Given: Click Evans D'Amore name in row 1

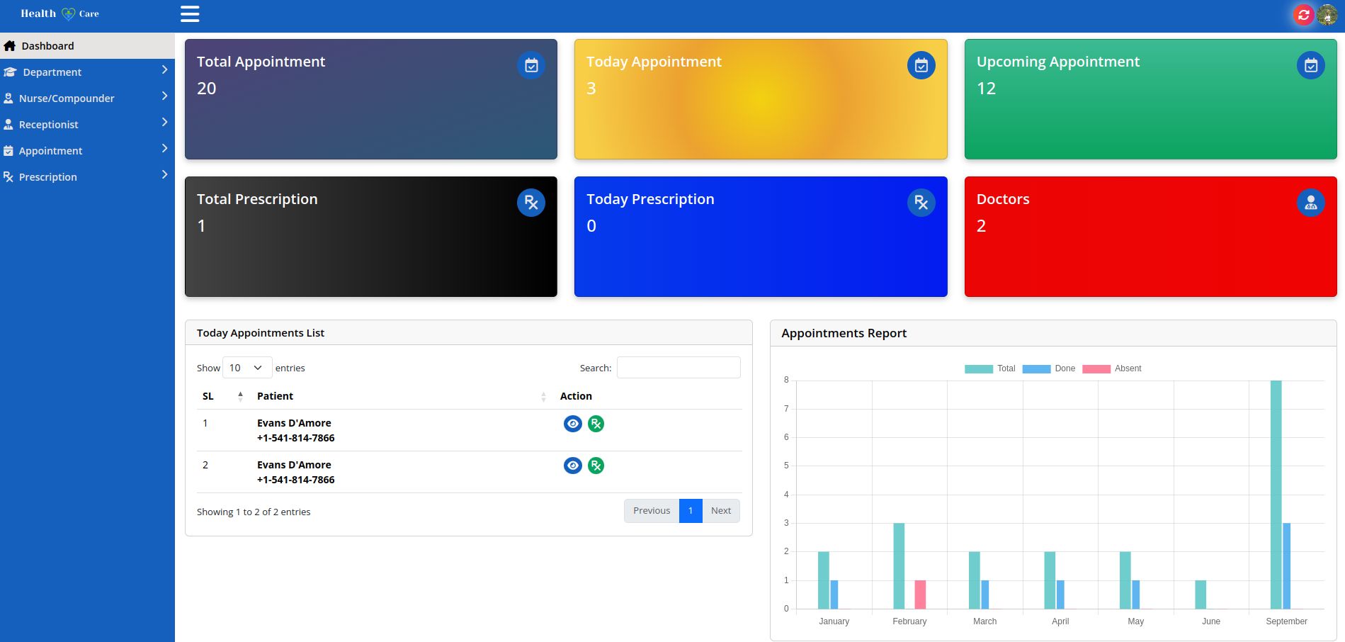Looking at the screenshot, I should [294, 423].
